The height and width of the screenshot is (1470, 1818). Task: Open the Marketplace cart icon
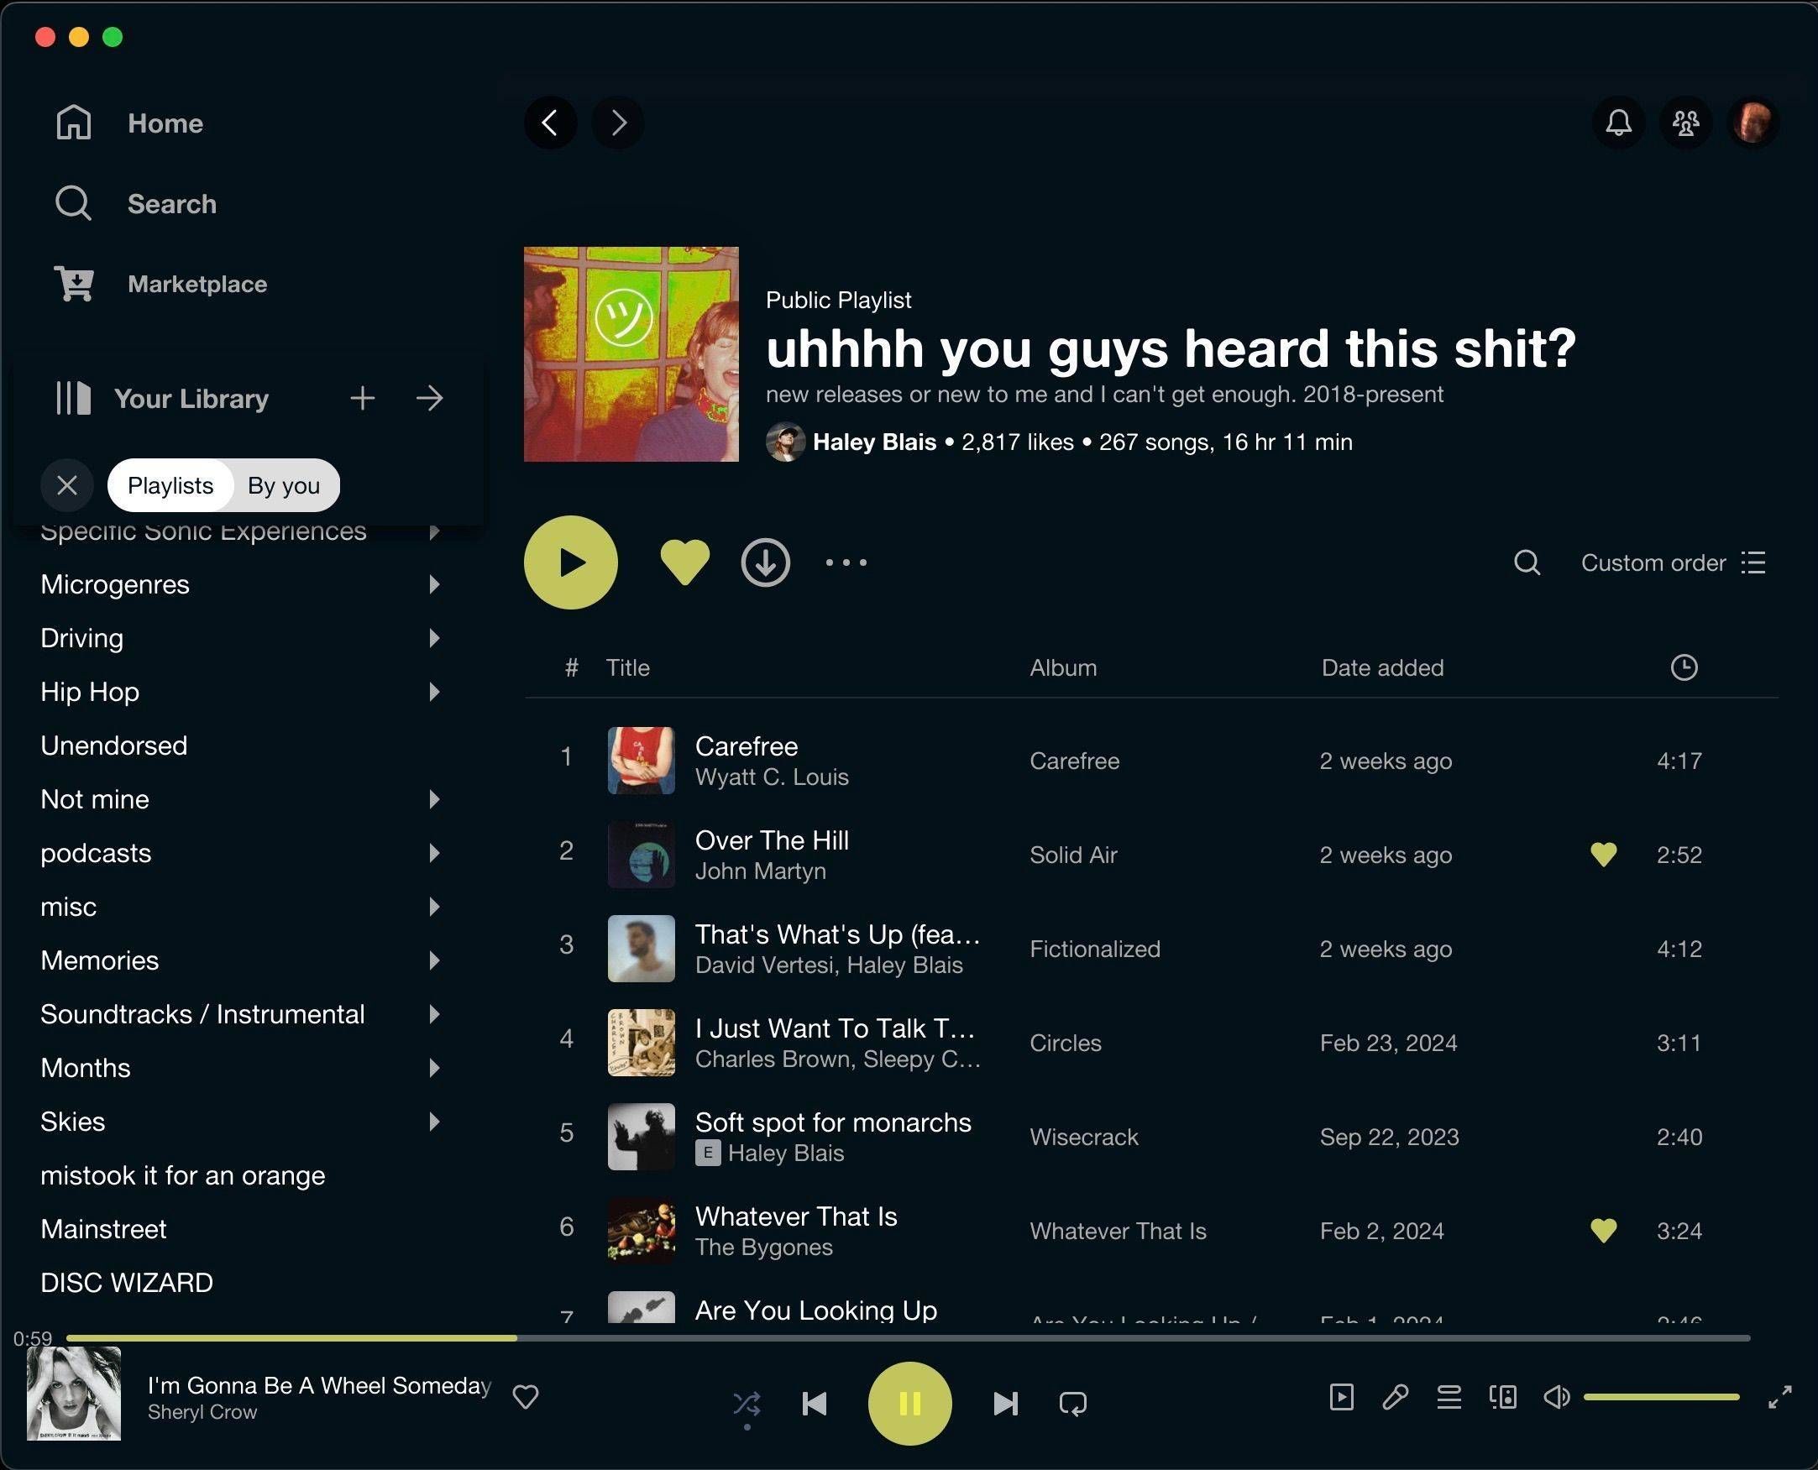tap(75, 284)
